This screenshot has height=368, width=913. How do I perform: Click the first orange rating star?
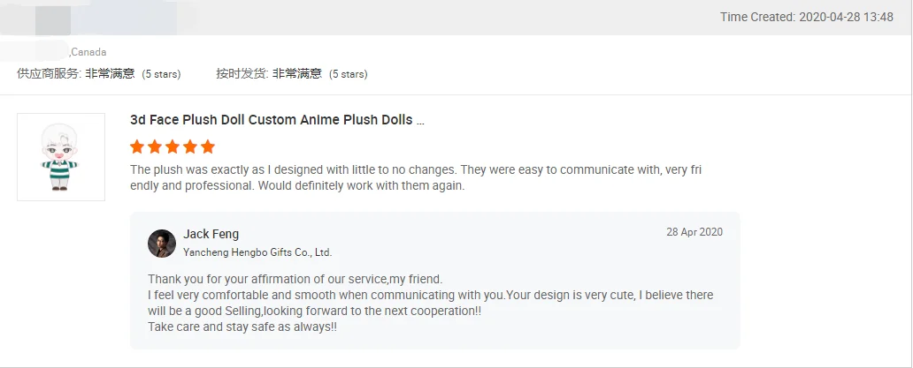[137, 146]
